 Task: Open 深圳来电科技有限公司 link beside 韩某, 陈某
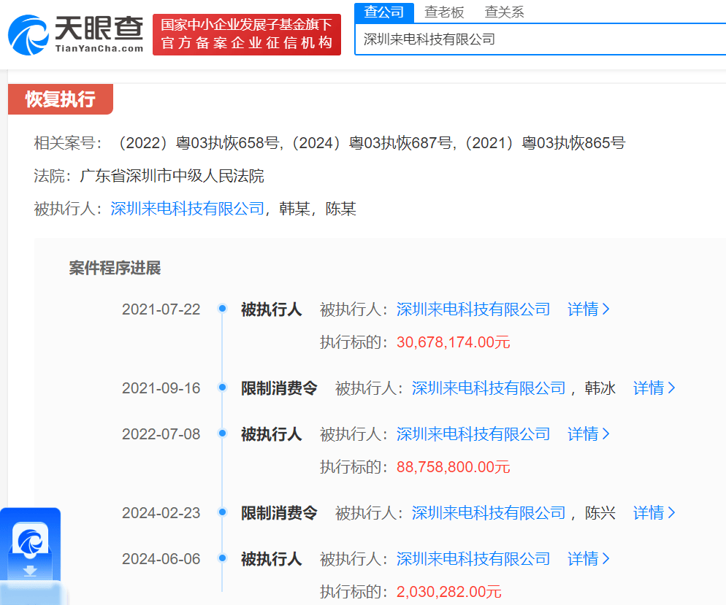pos(187,209)
